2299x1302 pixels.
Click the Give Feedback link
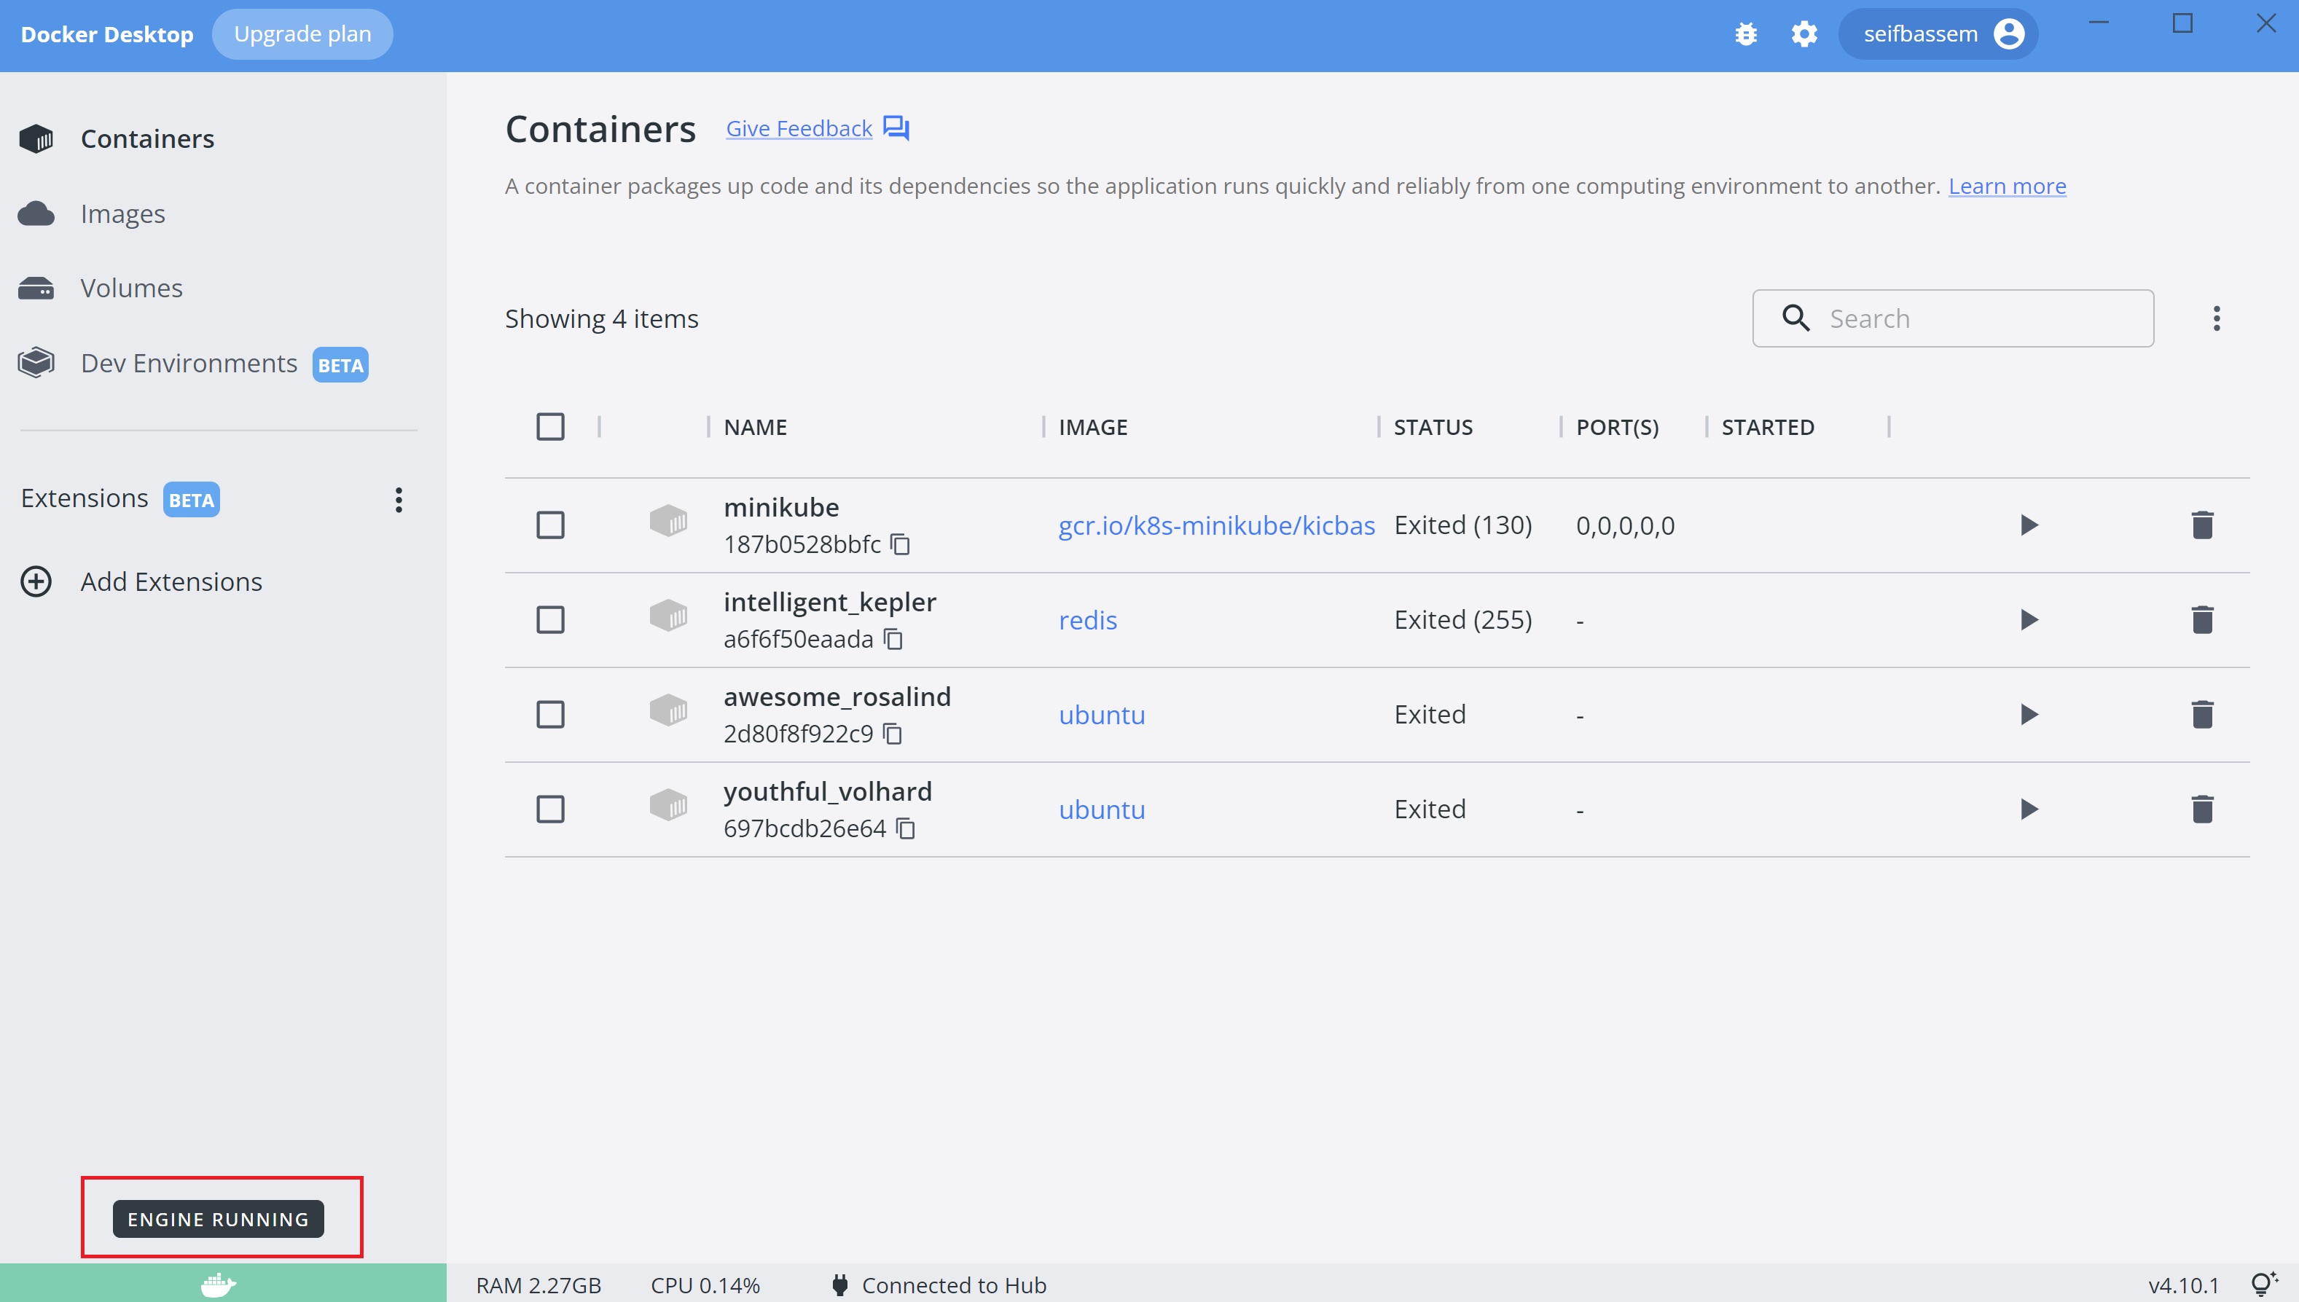[x=797, y=126]
